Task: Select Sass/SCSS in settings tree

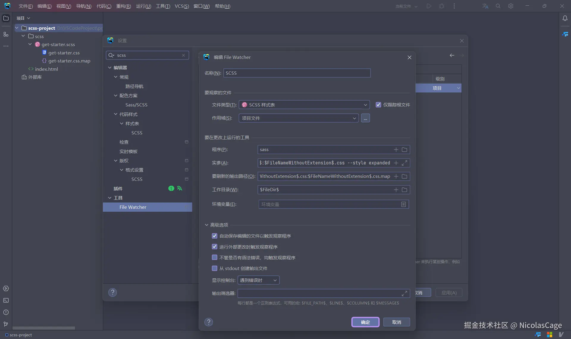Action: [136, 105]
